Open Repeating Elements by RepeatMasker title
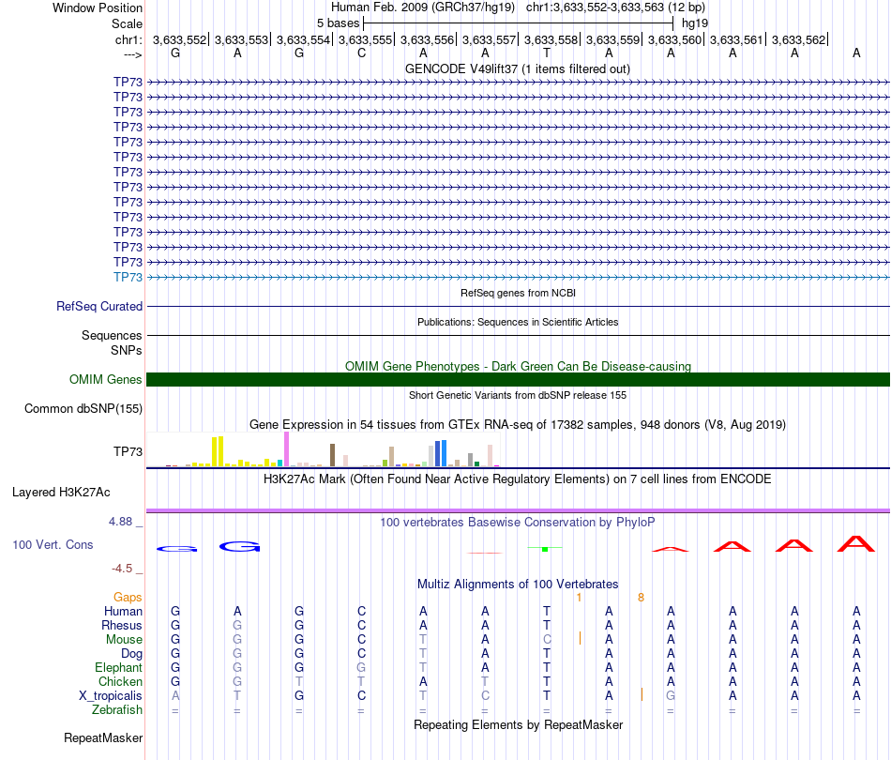Image resolution: width=891 pixels, height=760 pixels. (x=518, y=725)
